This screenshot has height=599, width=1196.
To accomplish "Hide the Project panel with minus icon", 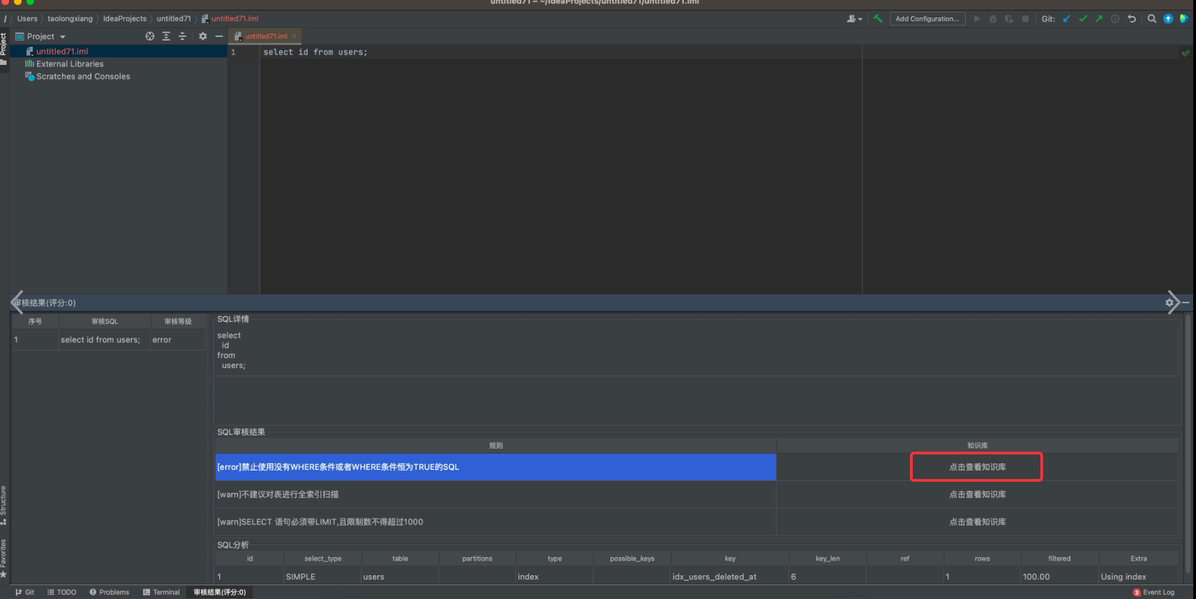I will tap(219, 36).
